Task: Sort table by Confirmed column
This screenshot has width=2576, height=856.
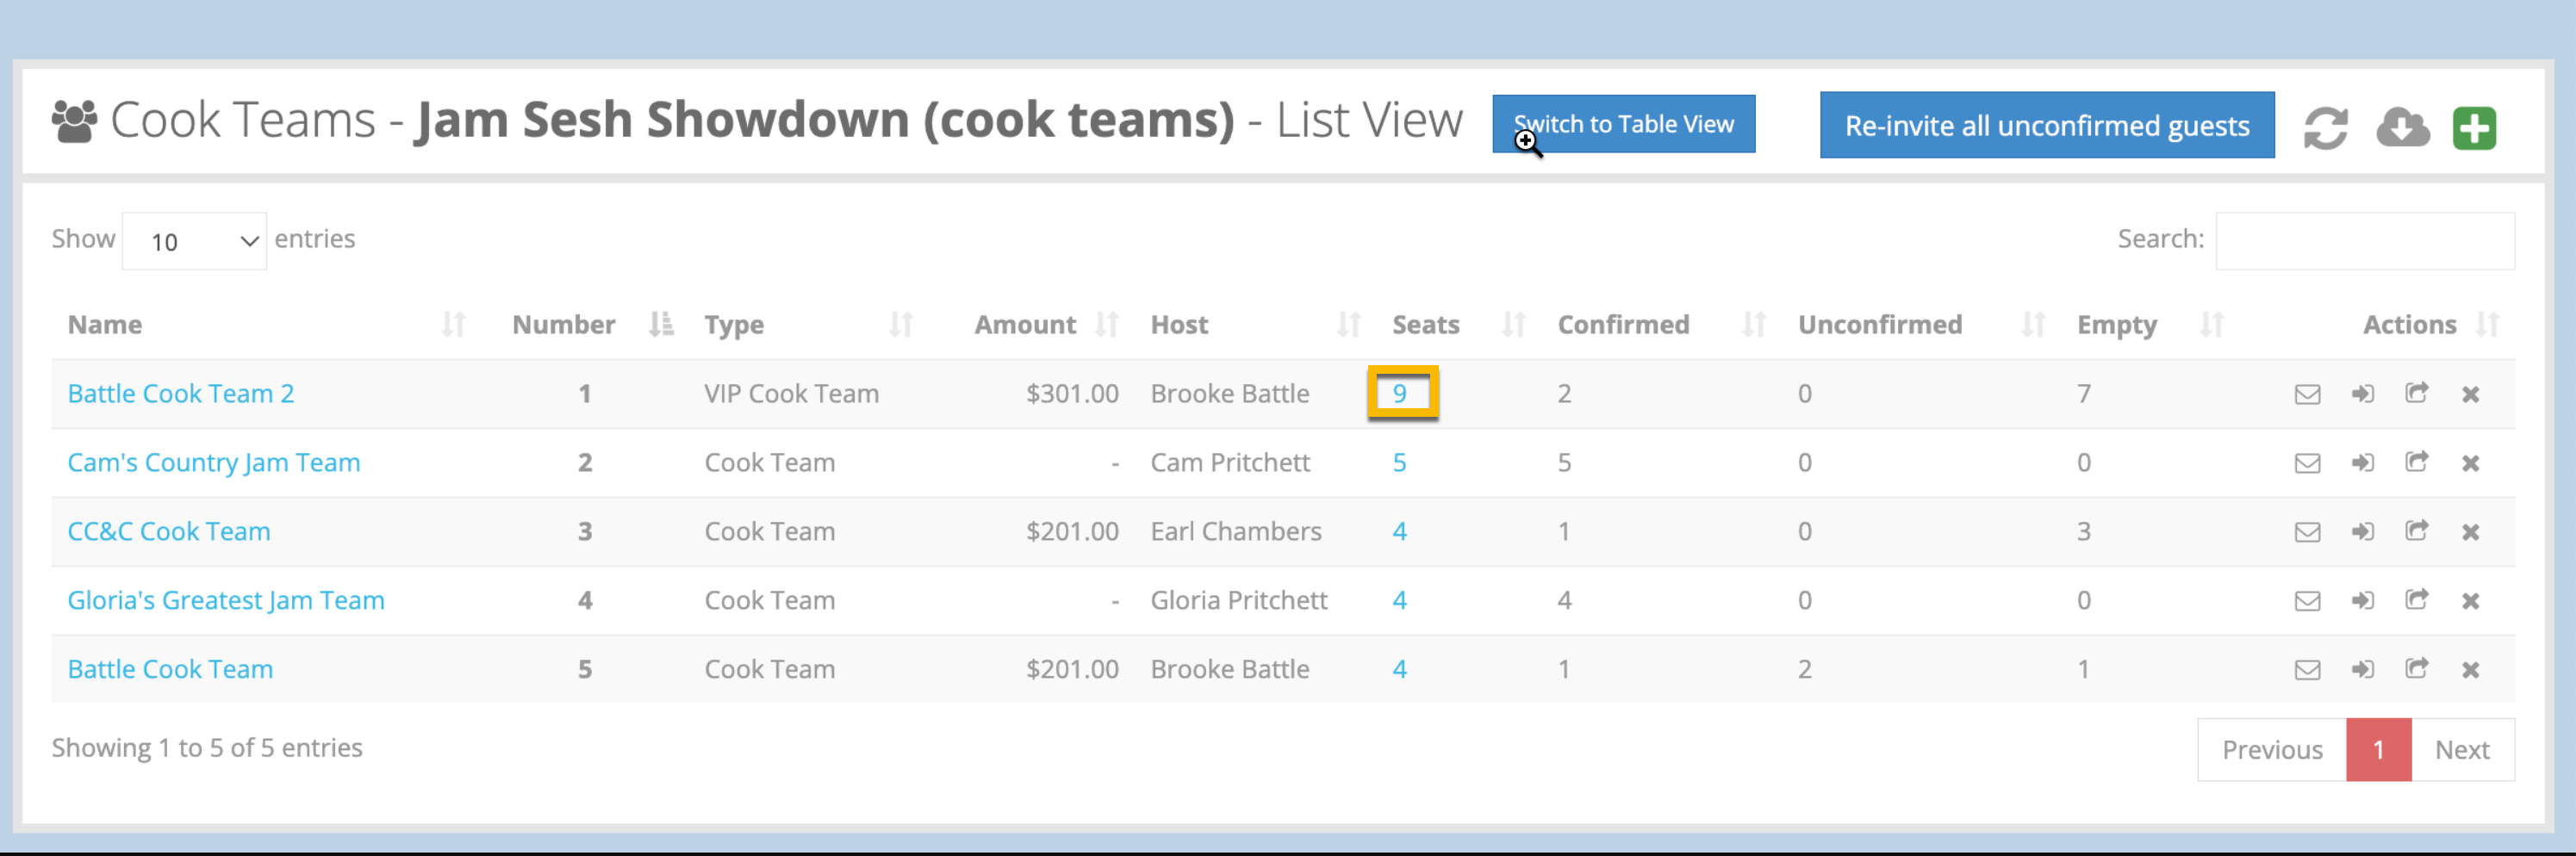Action: (1662, 325)
